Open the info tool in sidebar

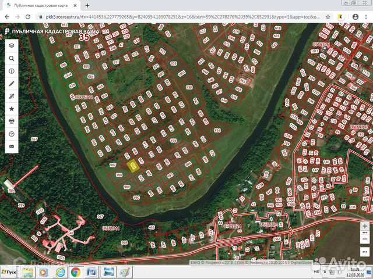point(12,71)
